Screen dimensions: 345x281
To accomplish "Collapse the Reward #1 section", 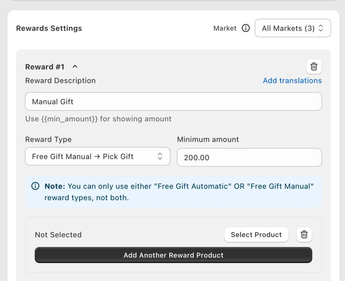I will [74, 66].
